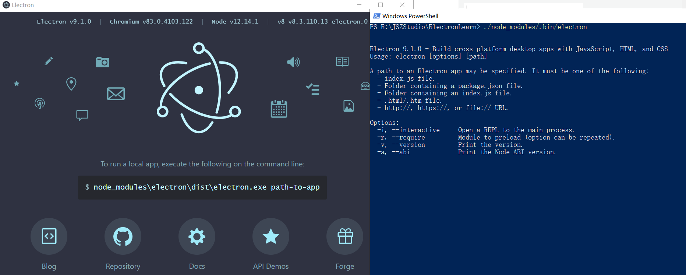Minimize the Electron window
The image size is (686, 275).
click(x=359, y=5)
